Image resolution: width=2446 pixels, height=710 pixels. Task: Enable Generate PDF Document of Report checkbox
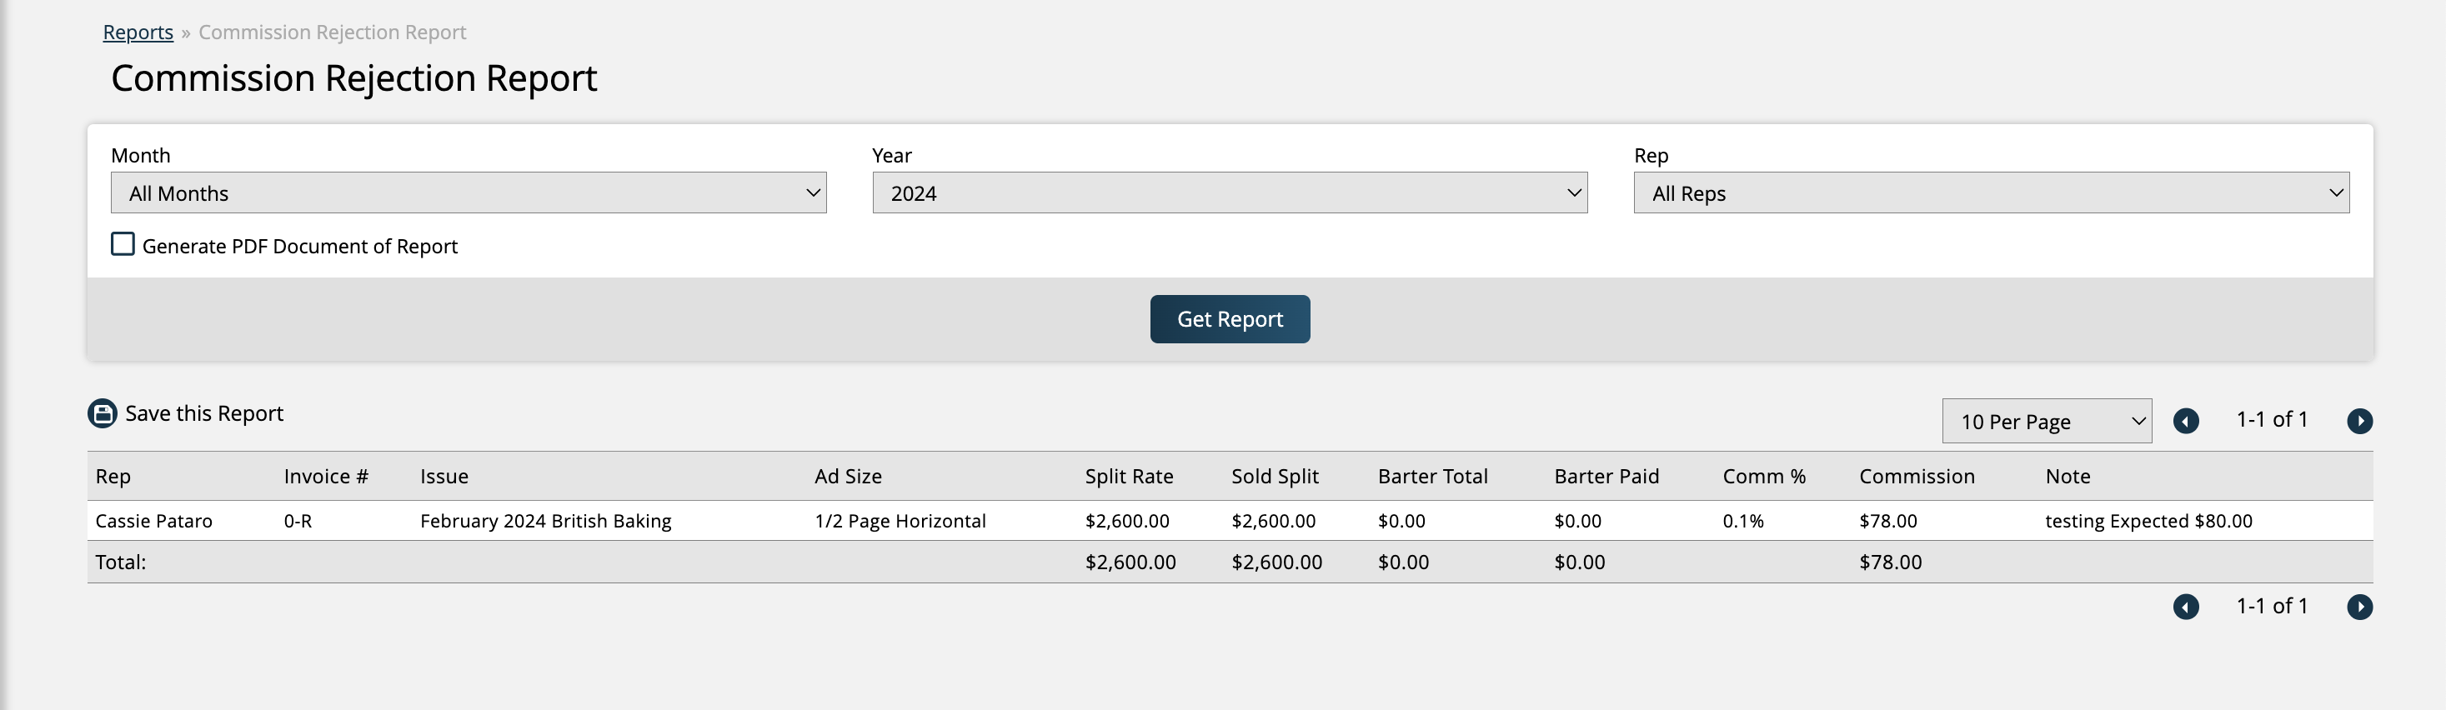[x=123, y=245]
